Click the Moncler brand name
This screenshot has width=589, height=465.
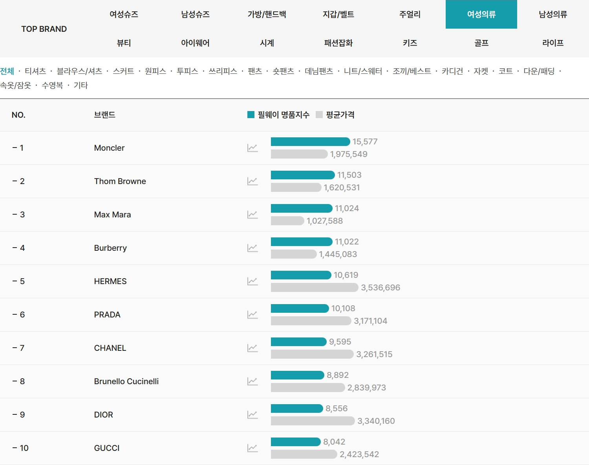tap(109, 148)
